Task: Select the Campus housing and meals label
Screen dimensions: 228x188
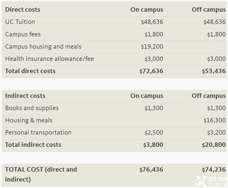Action: pos(43,46)
